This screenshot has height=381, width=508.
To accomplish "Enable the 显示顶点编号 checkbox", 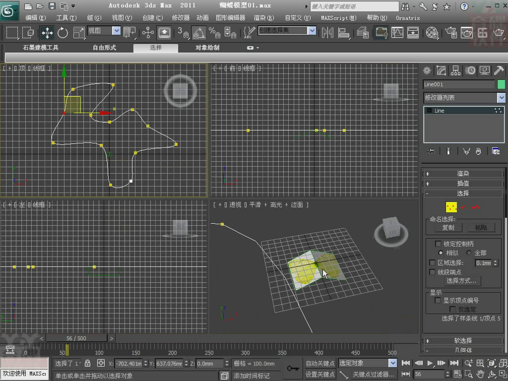I will pos(438,300).
